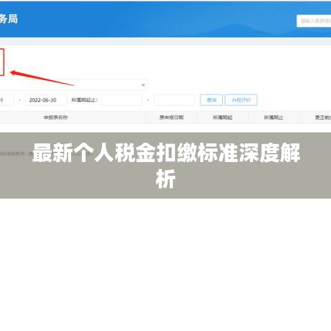Open the wide select box beside the chevron
This screenshot has height=331, width=331.
click(x=74, y=85)
